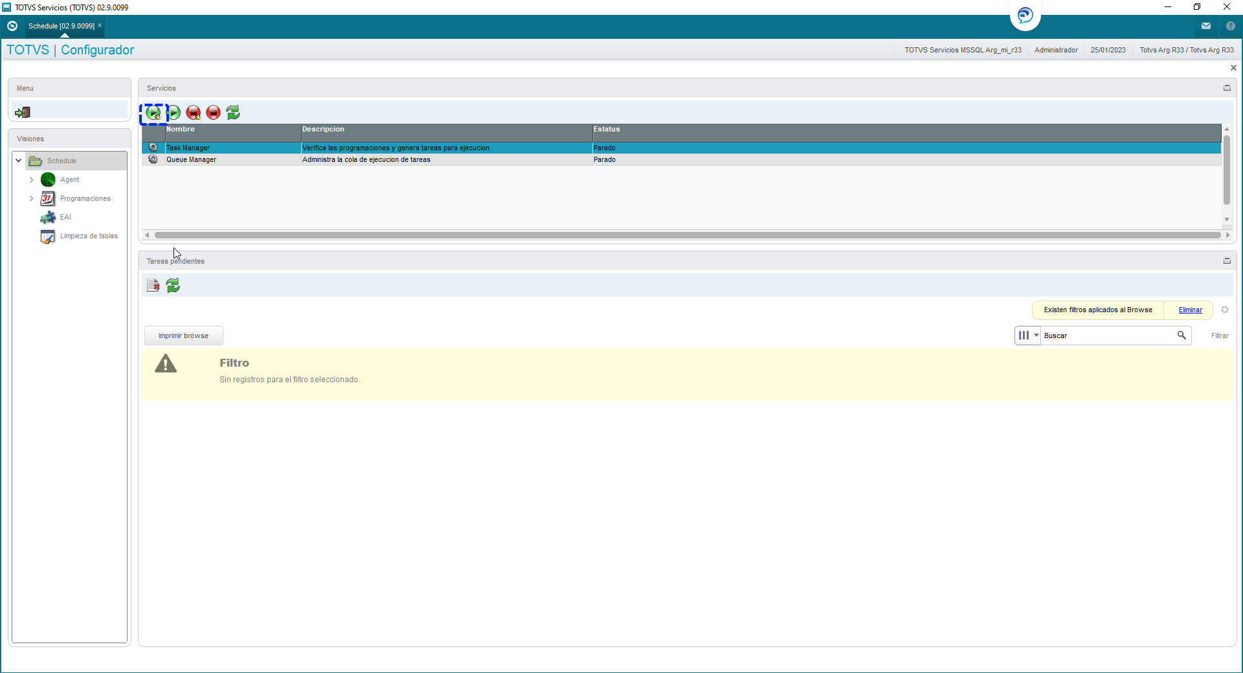Click the magnifier icon in Buscar field
Image resolution: width=1243 pixels, height=673 pixels.
tap(1181, 335)
